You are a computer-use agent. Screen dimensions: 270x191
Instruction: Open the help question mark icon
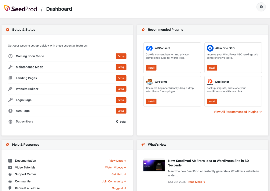pos(261,7)
